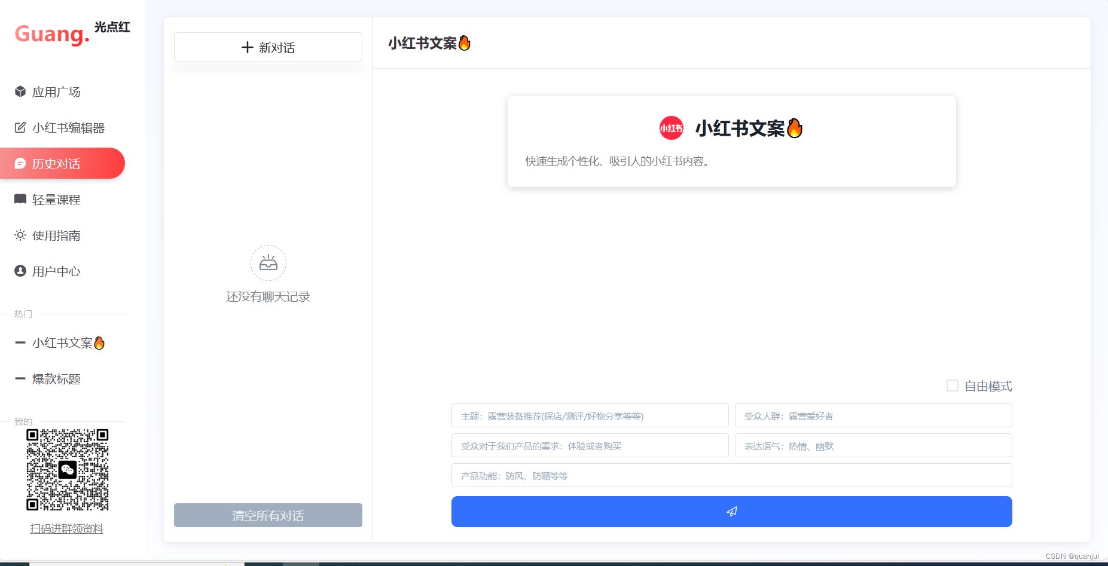Click the edit pencil icon beside 小红书编辑器
Viewport: 1108px width, 566px height.
pyautogui.click(x=20, y=127)
